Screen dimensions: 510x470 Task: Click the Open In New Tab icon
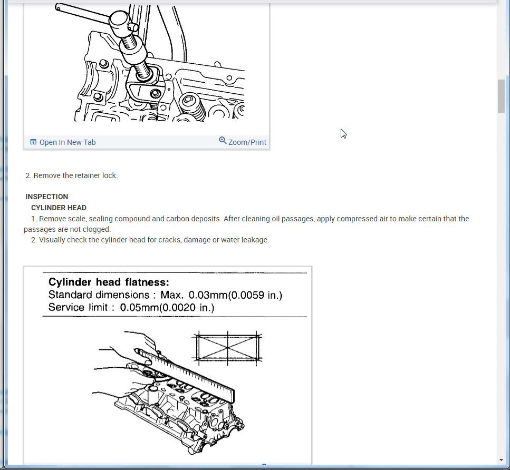point(33,142)
